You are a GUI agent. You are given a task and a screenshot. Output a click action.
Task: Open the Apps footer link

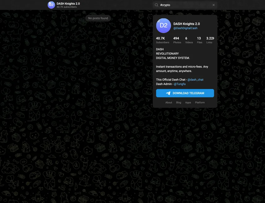(188, 103)
